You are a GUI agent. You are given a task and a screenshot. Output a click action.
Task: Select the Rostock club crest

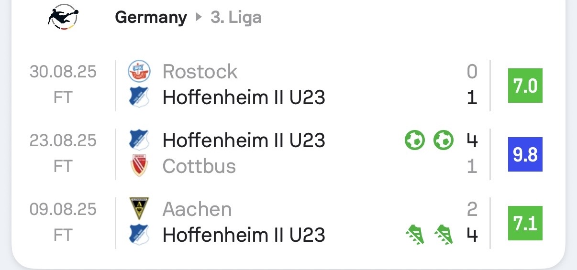[139, 72]
